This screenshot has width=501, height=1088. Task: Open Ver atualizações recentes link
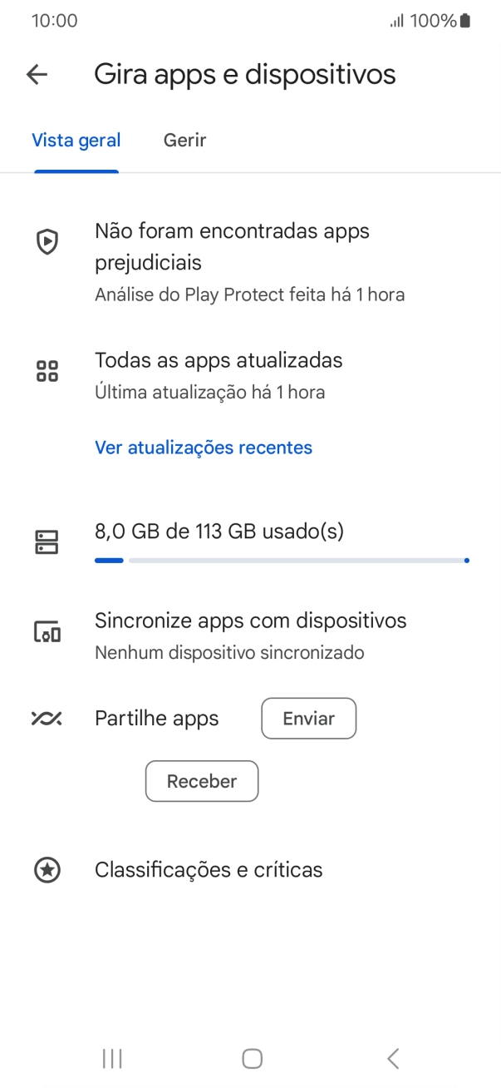[204, 448]
